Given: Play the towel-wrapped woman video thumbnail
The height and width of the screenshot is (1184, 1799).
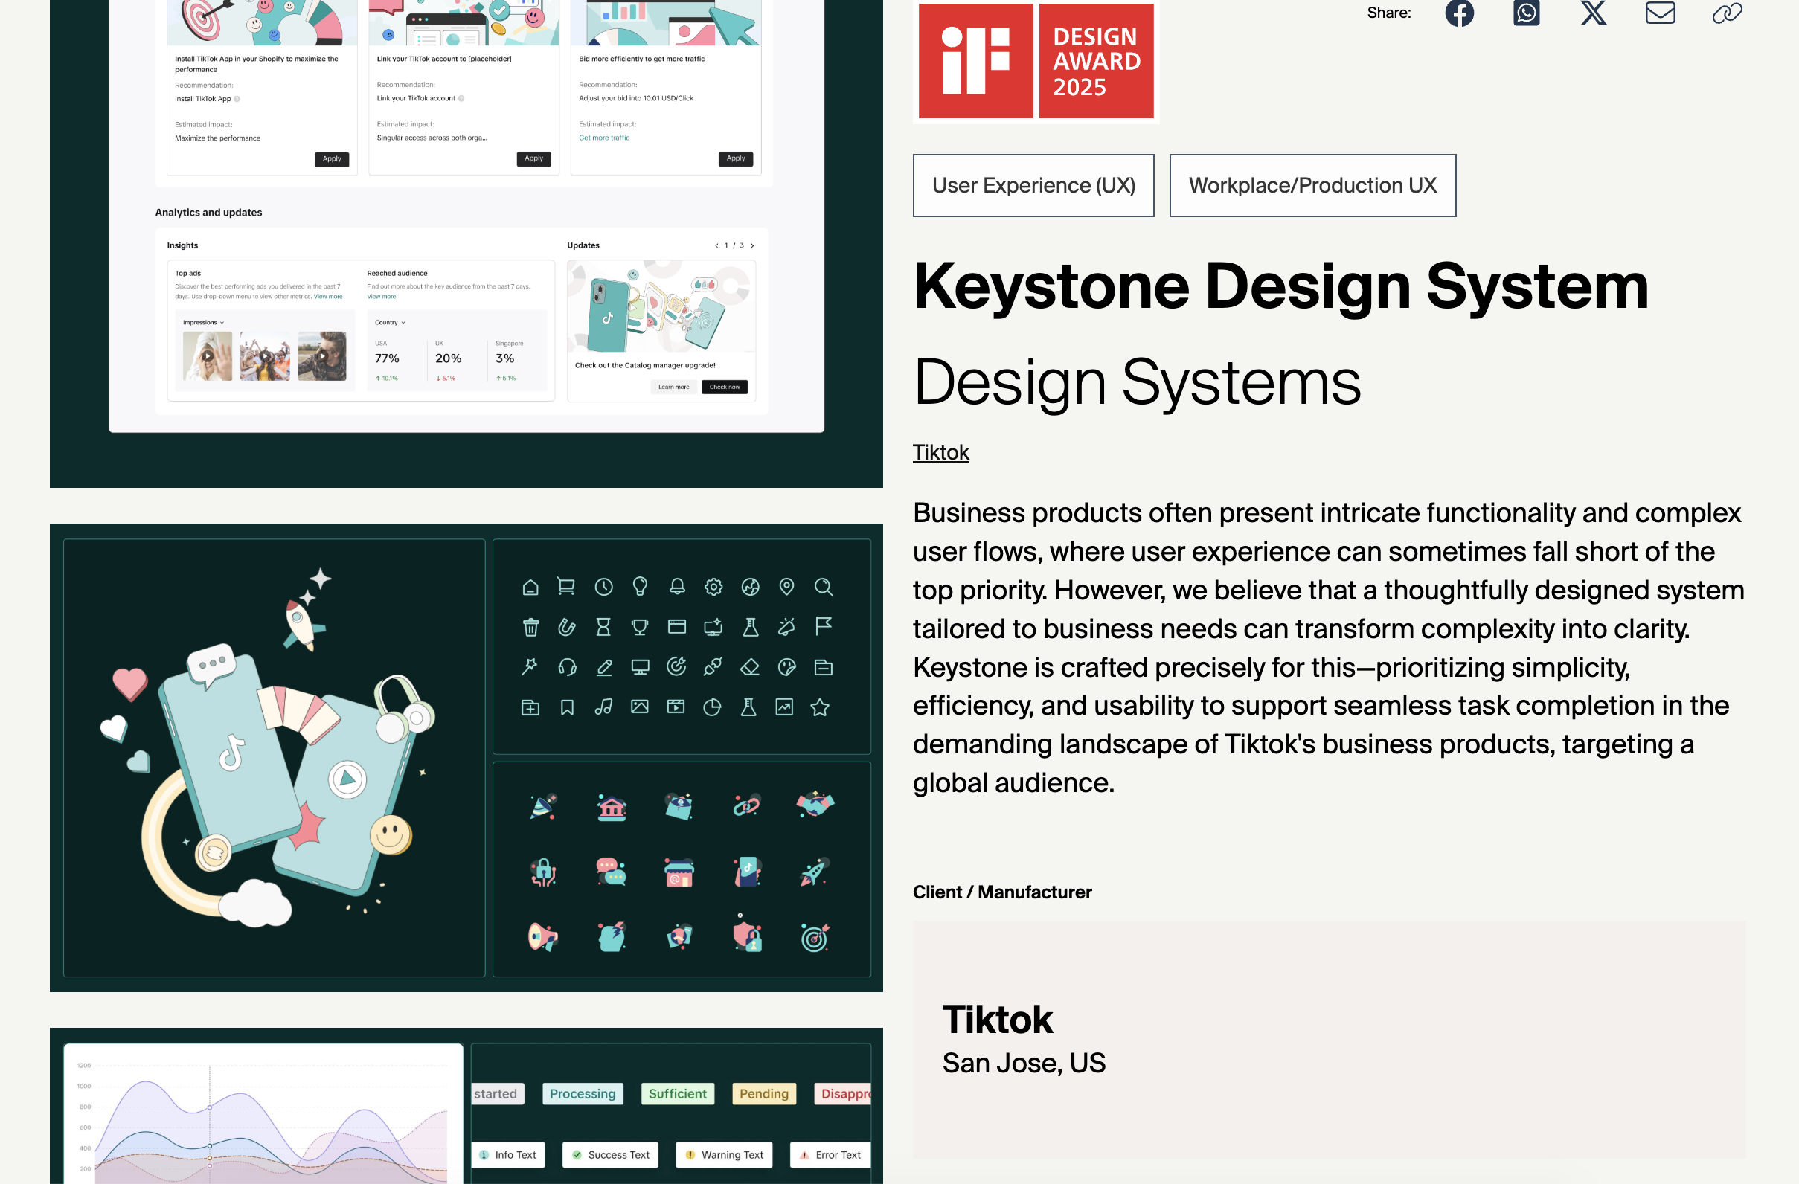Looking at the screenshot, I should (207, 356).
